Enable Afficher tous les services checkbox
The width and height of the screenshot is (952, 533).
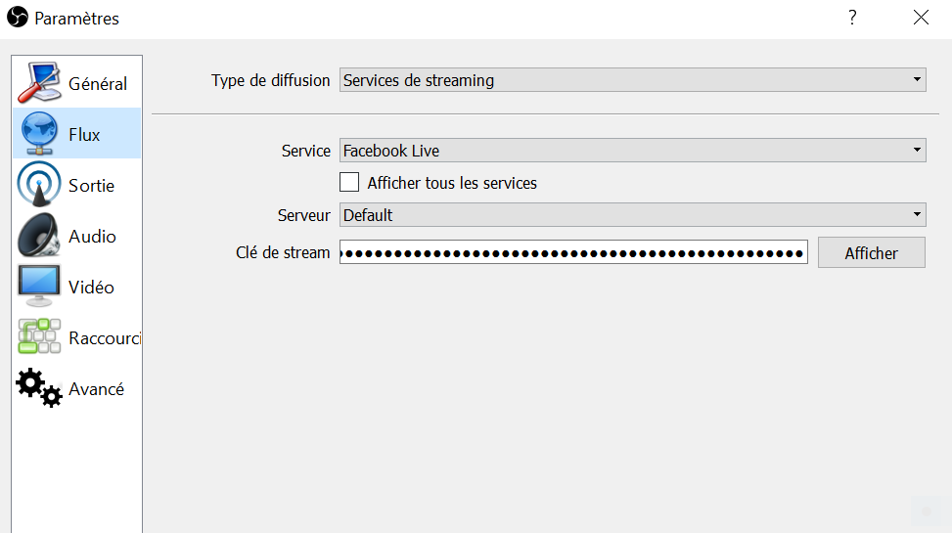349,182
